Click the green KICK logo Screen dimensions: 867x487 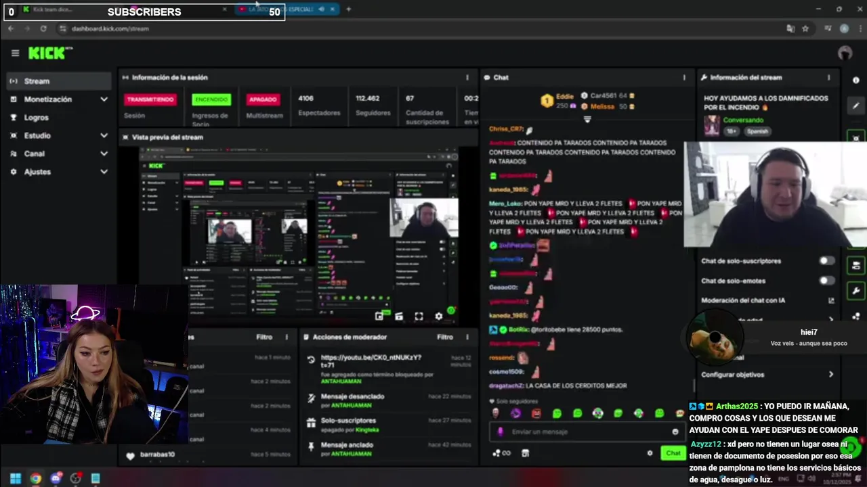(50, 53)
